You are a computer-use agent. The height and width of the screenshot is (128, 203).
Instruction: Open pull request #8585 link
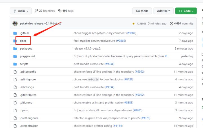click(x=128, y=103)
